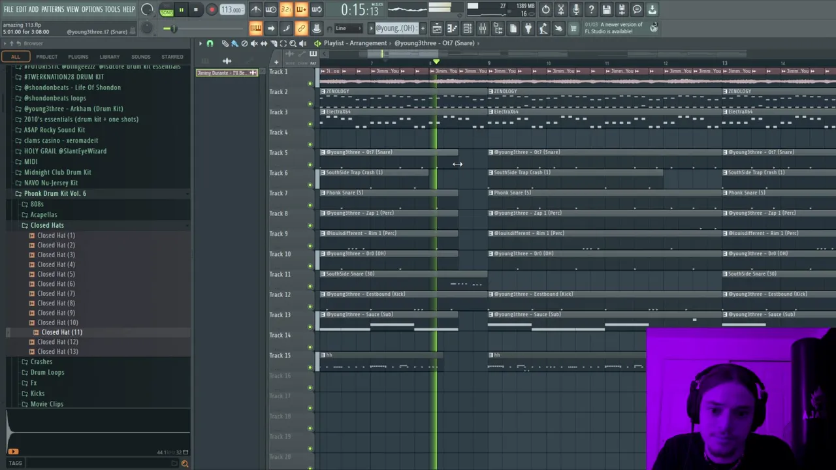This screenshot has height=470, width=836.
Task: Click the render download icon
Action: click(652, 10)
